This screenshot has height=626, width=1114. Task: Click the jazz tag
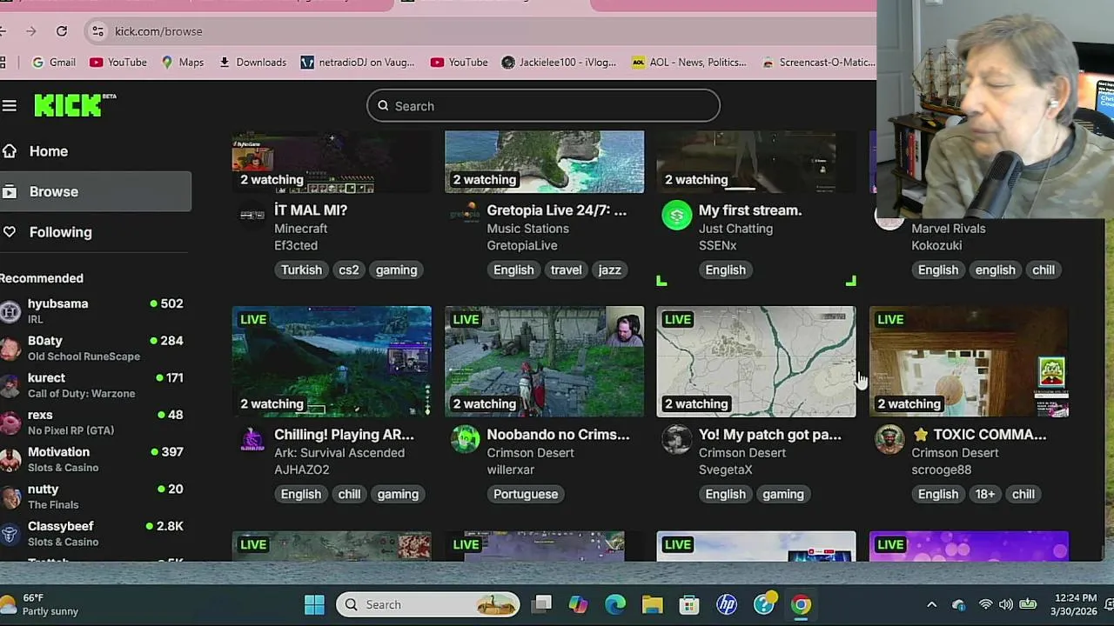[x=609, y=270]
